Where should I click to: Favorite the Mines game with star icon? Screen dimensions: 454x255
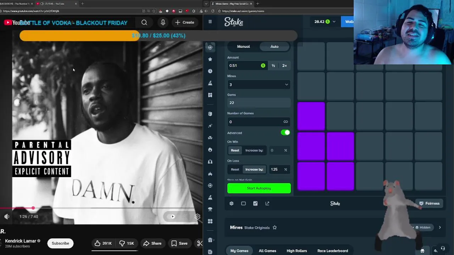coord(275,227)
